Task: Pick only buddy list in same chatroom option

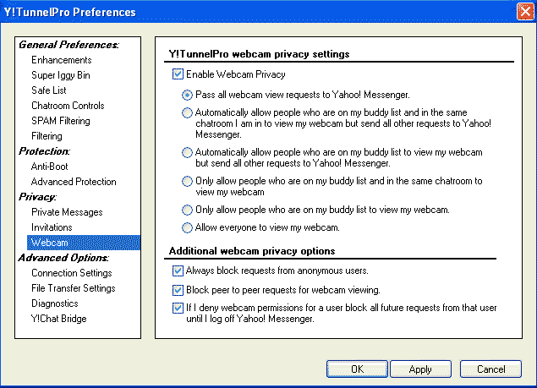Action: point(187,181)
